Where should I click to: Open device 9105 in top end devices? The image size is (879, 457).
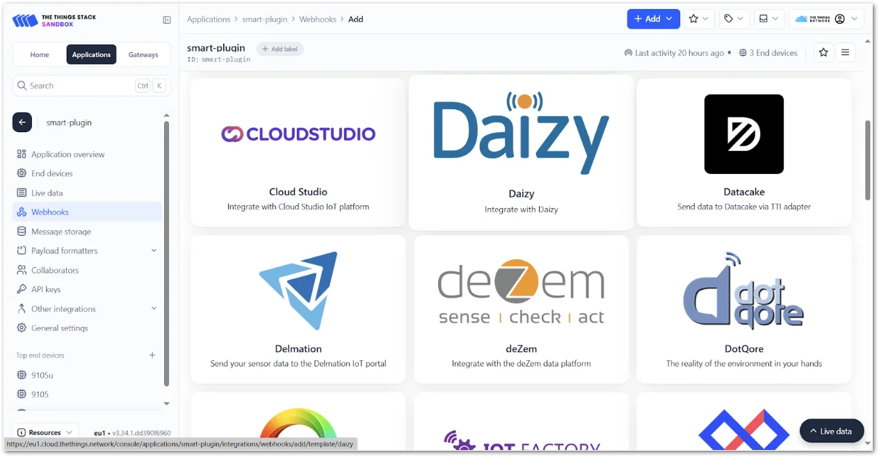pos(87,394)
